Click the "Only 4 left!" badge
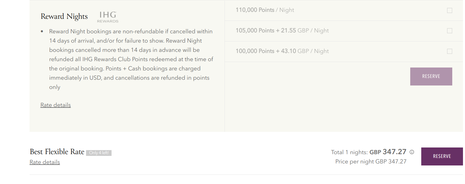The image size is (465, 184). coord(99,153)
